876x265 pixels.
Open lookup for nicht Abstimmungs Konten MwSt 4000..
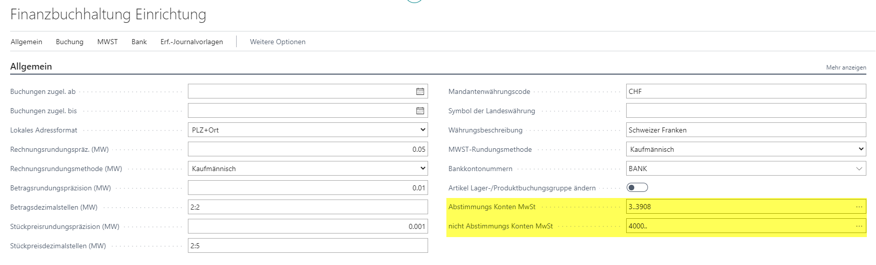pos(859,226)
